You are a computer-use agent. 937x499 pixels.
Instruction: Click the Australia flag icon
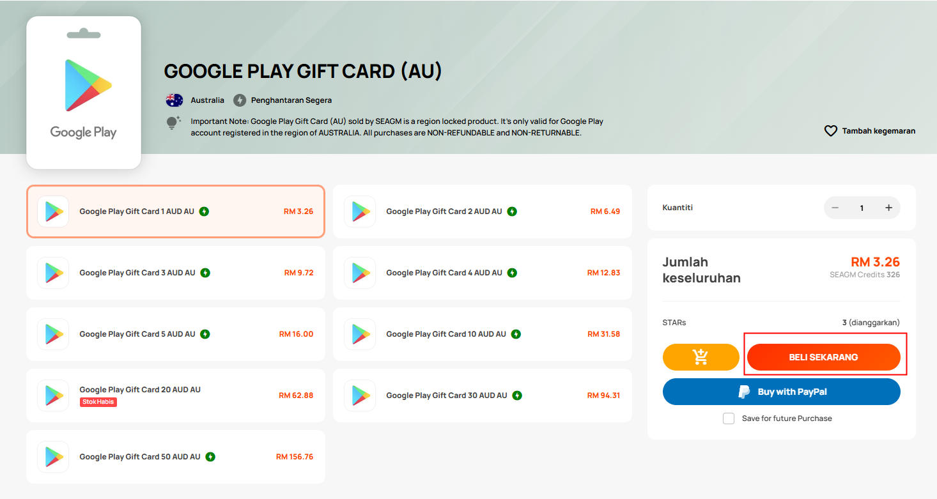(174, 100)
